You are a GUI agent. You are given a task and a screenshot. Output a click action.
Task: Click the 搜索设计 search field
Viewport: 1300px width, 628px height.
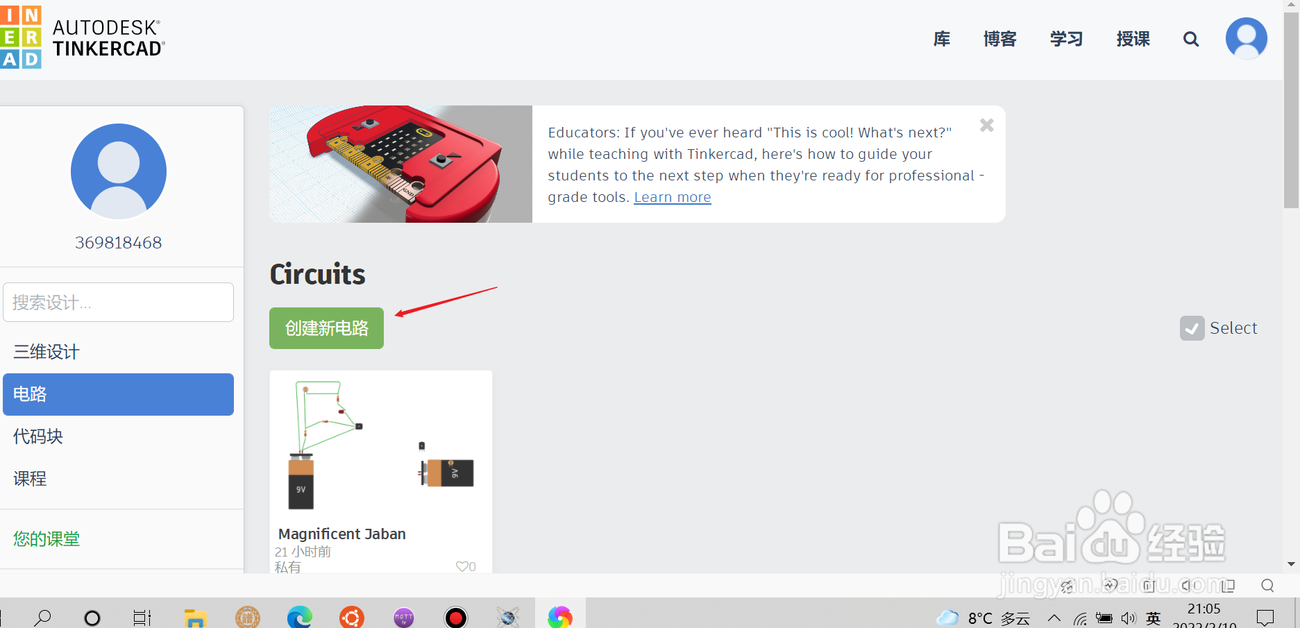(118, 302)
